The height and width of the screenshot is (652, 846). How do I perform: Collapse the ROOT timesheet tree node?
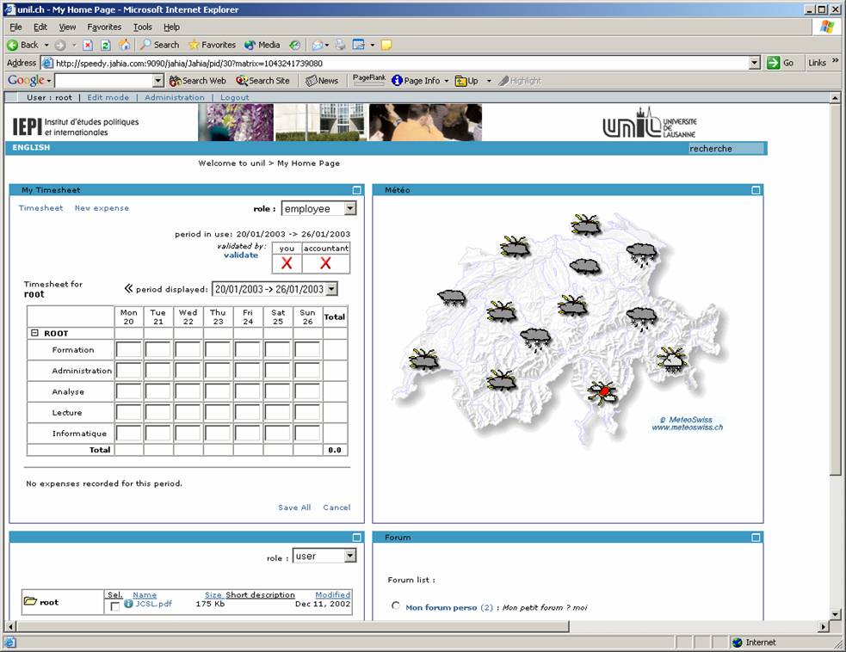coord(34,333)
